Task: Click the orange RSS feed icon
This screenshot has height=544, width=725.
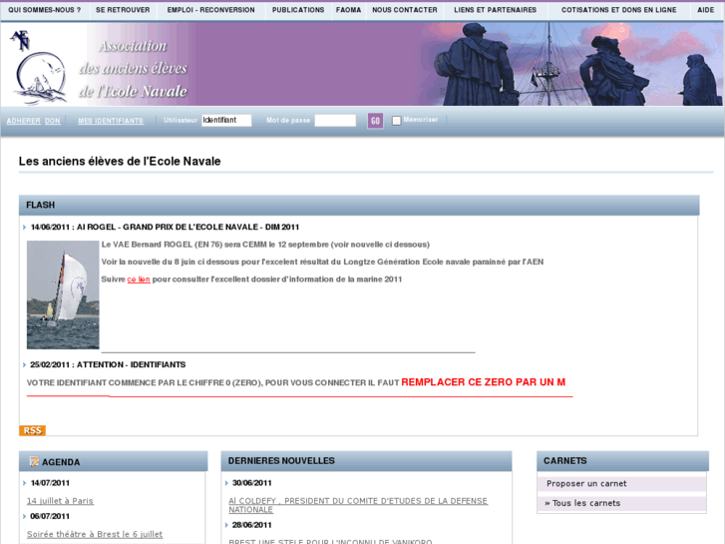Action: tap(32, 430)
